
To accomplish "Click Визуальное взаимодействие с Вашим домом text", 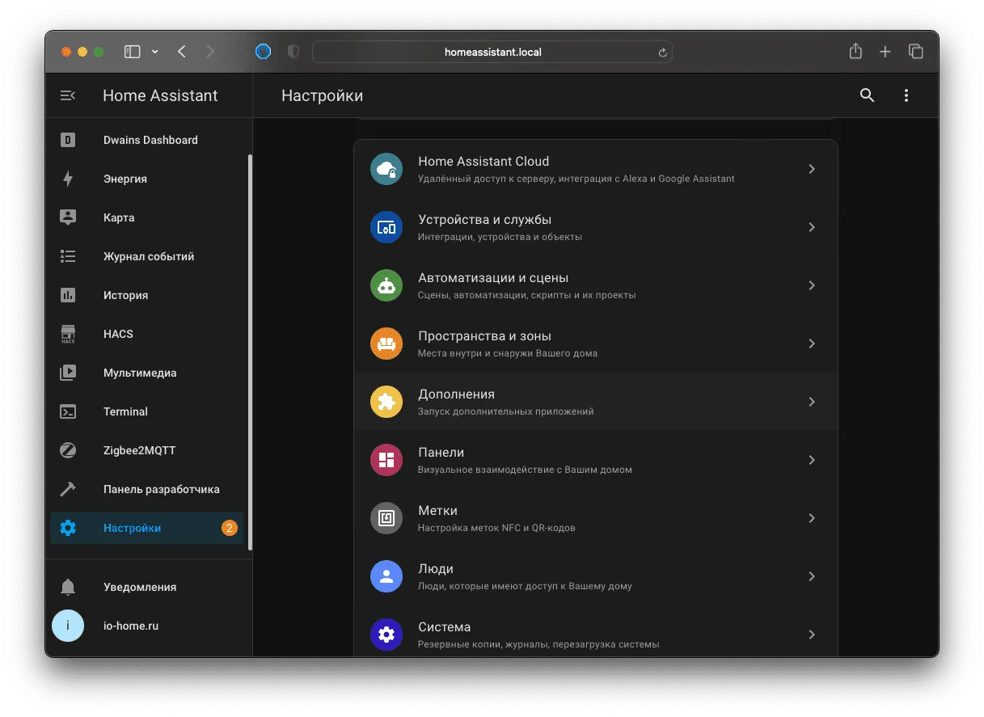I will point(525,470).
